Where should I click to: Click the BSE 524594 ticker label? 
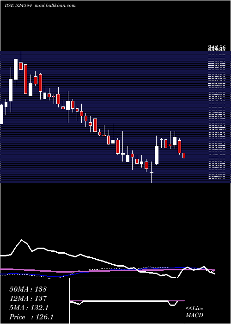(18, 6)
